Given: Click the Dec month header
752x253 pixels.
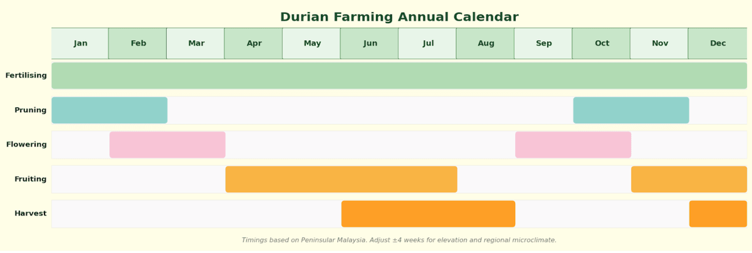Looking at the screenshot, I should click(718, 44).
